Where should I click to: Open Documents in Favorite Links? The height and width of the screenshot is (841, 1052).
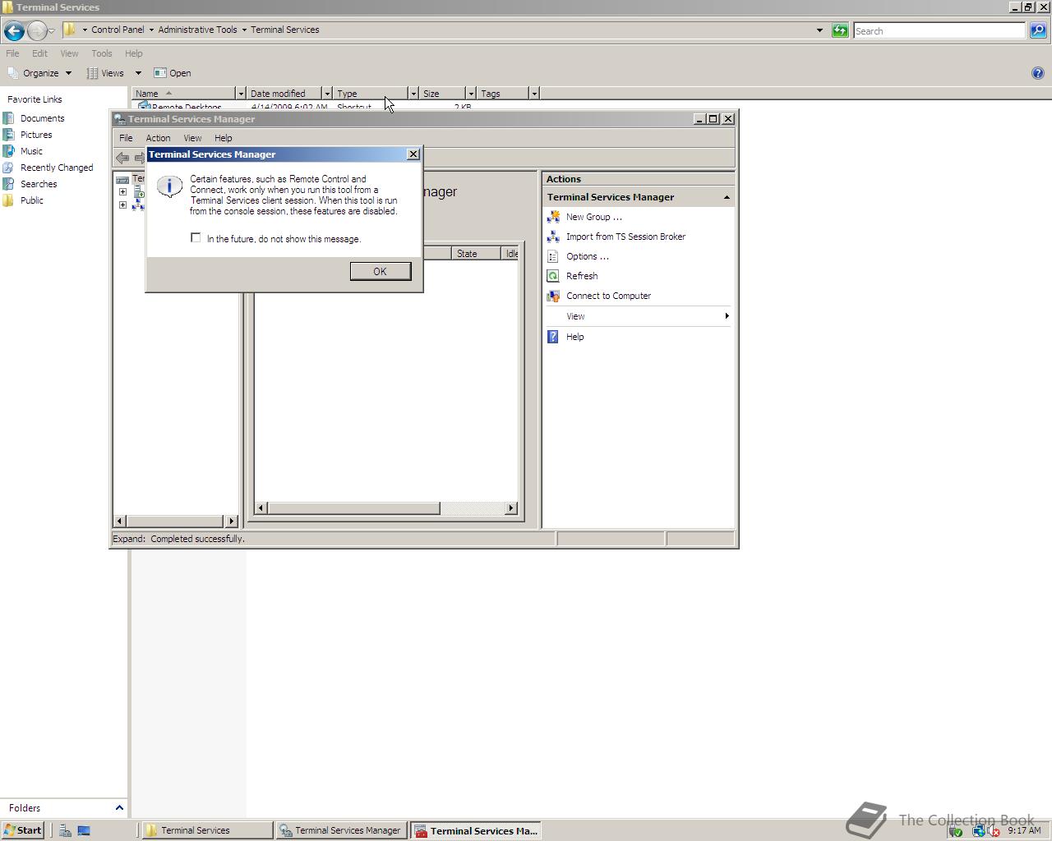[x=42, y=118]
